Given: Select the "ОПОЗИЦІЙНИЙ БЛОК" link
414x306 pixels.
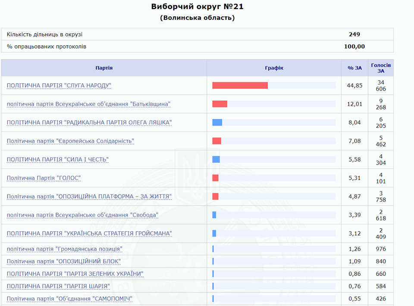Looking at the screenshot, I should click(x=64, y=262).
